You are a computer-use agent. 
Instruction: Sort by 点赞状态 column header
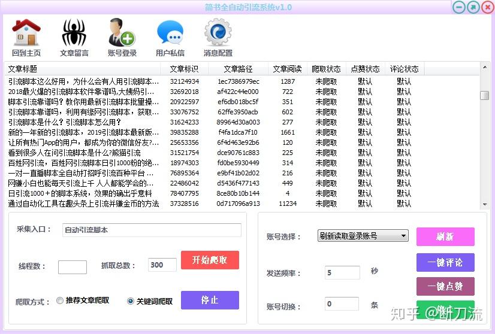(366, 69)
